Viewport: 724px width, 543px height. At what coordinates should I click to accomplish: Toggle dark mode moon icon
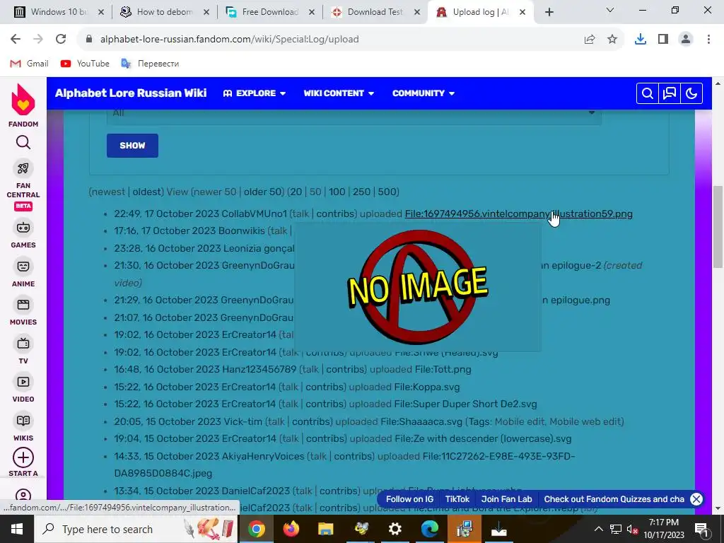(x=691, y=93)
